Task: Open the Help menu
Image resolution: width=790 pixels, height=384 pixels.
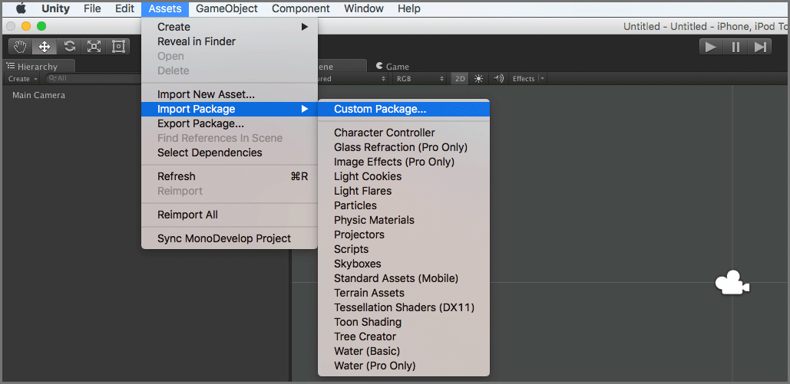Action: [408, 8]
